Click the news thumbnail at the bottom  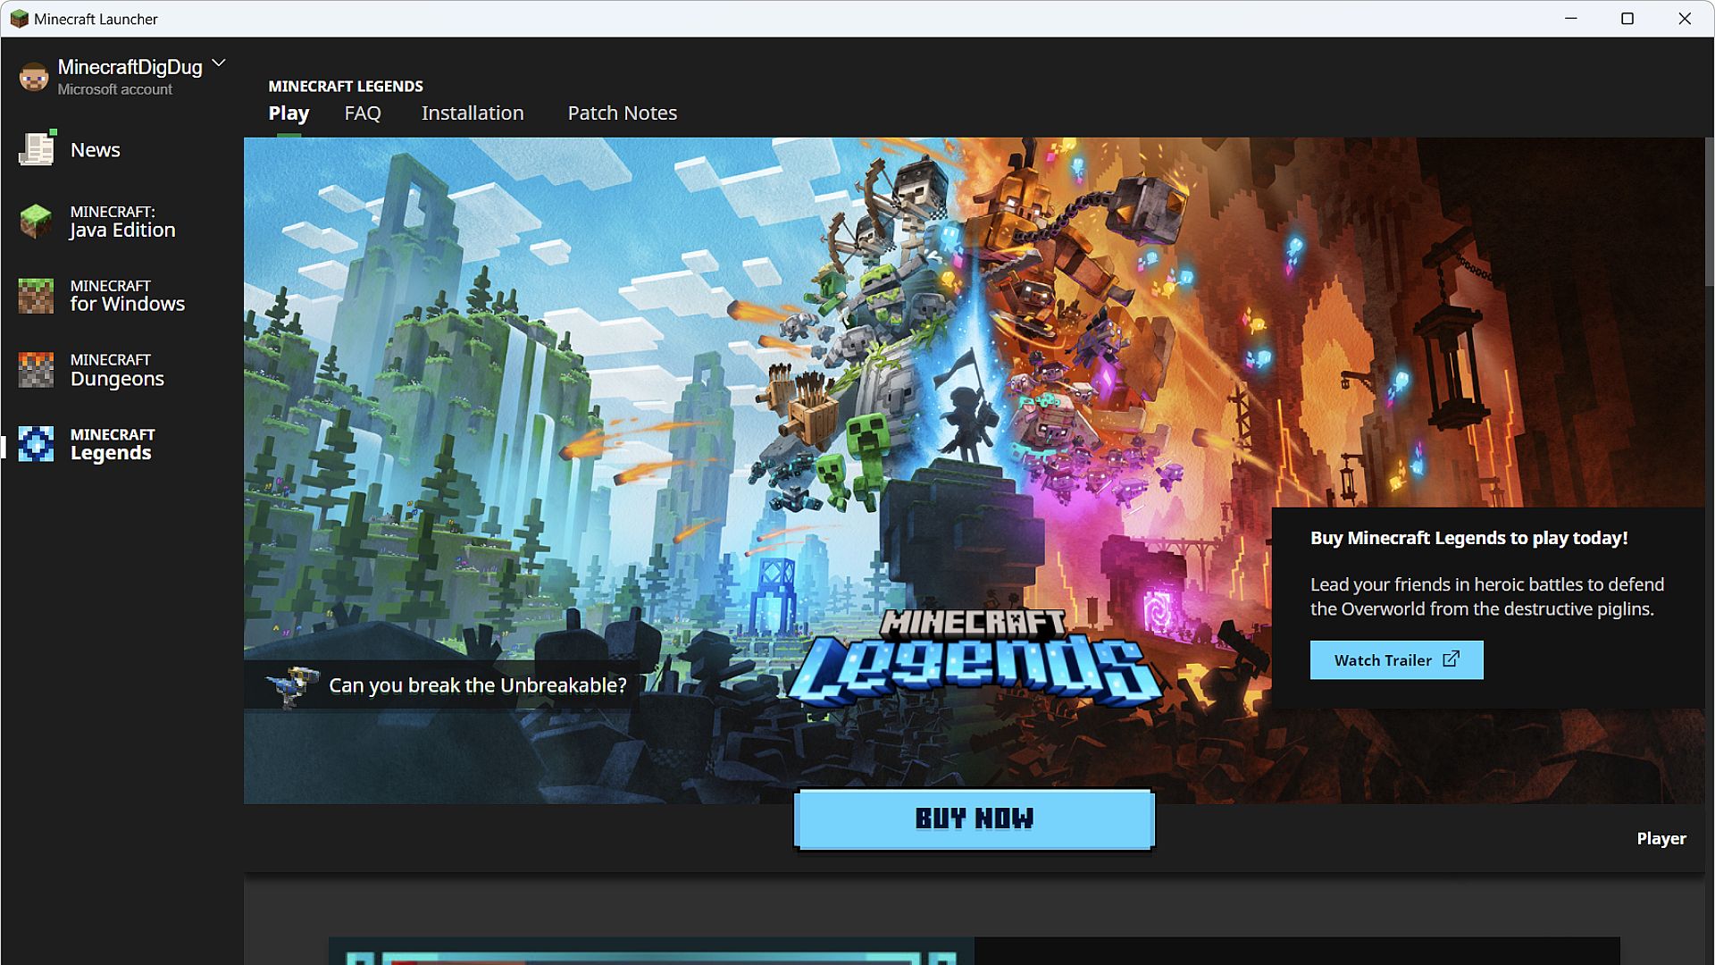[651, 952]
